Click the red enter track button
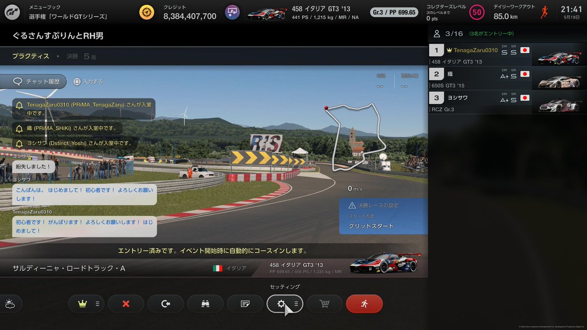 coord(364,304)
